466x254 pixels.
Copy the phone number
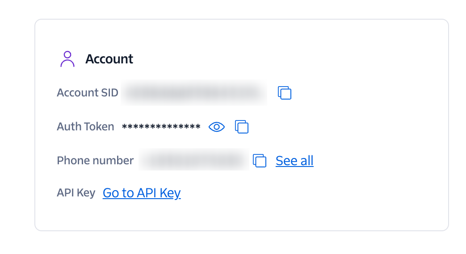point(260,161)
